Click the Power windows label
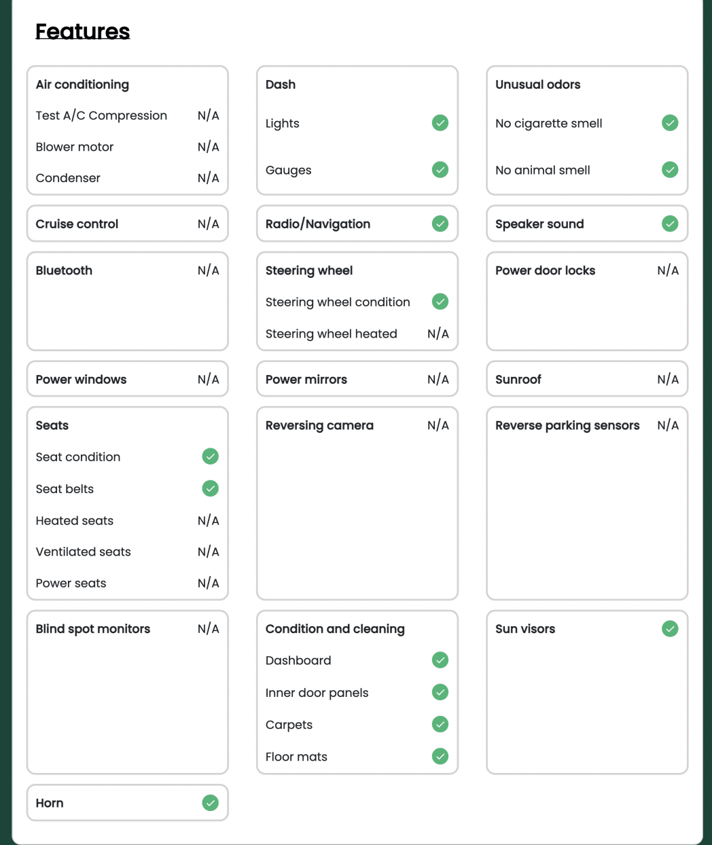The width and height of the screenshot is (712, 845). tap(82, 380)
